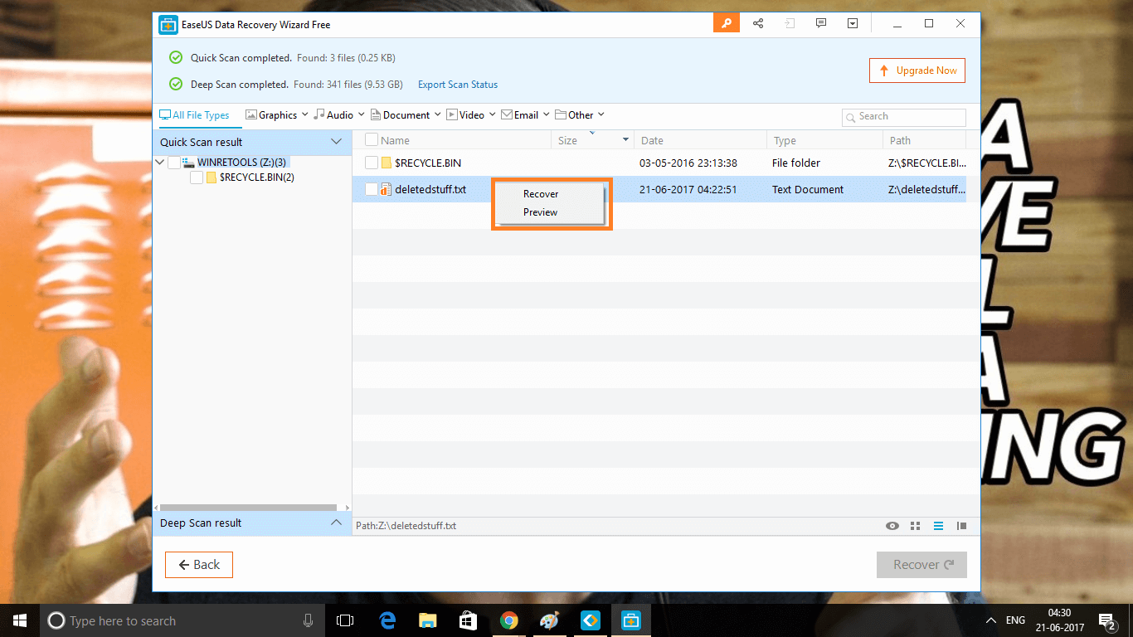Open the Size column filter dropdown
Screen dimensions: 1133x637
[626, 140]
